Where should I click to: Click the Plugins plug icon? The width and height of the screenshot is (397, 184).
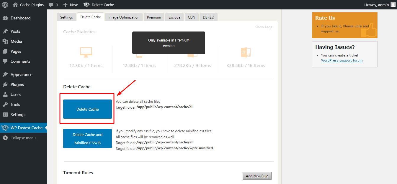5,84
